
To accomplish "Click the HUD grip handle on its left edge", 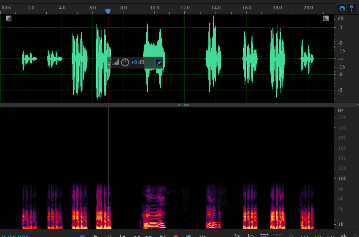I will click(109, 62).
